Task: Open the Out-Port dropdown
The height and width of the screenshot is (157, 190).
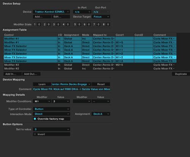Action: [101, 12]
